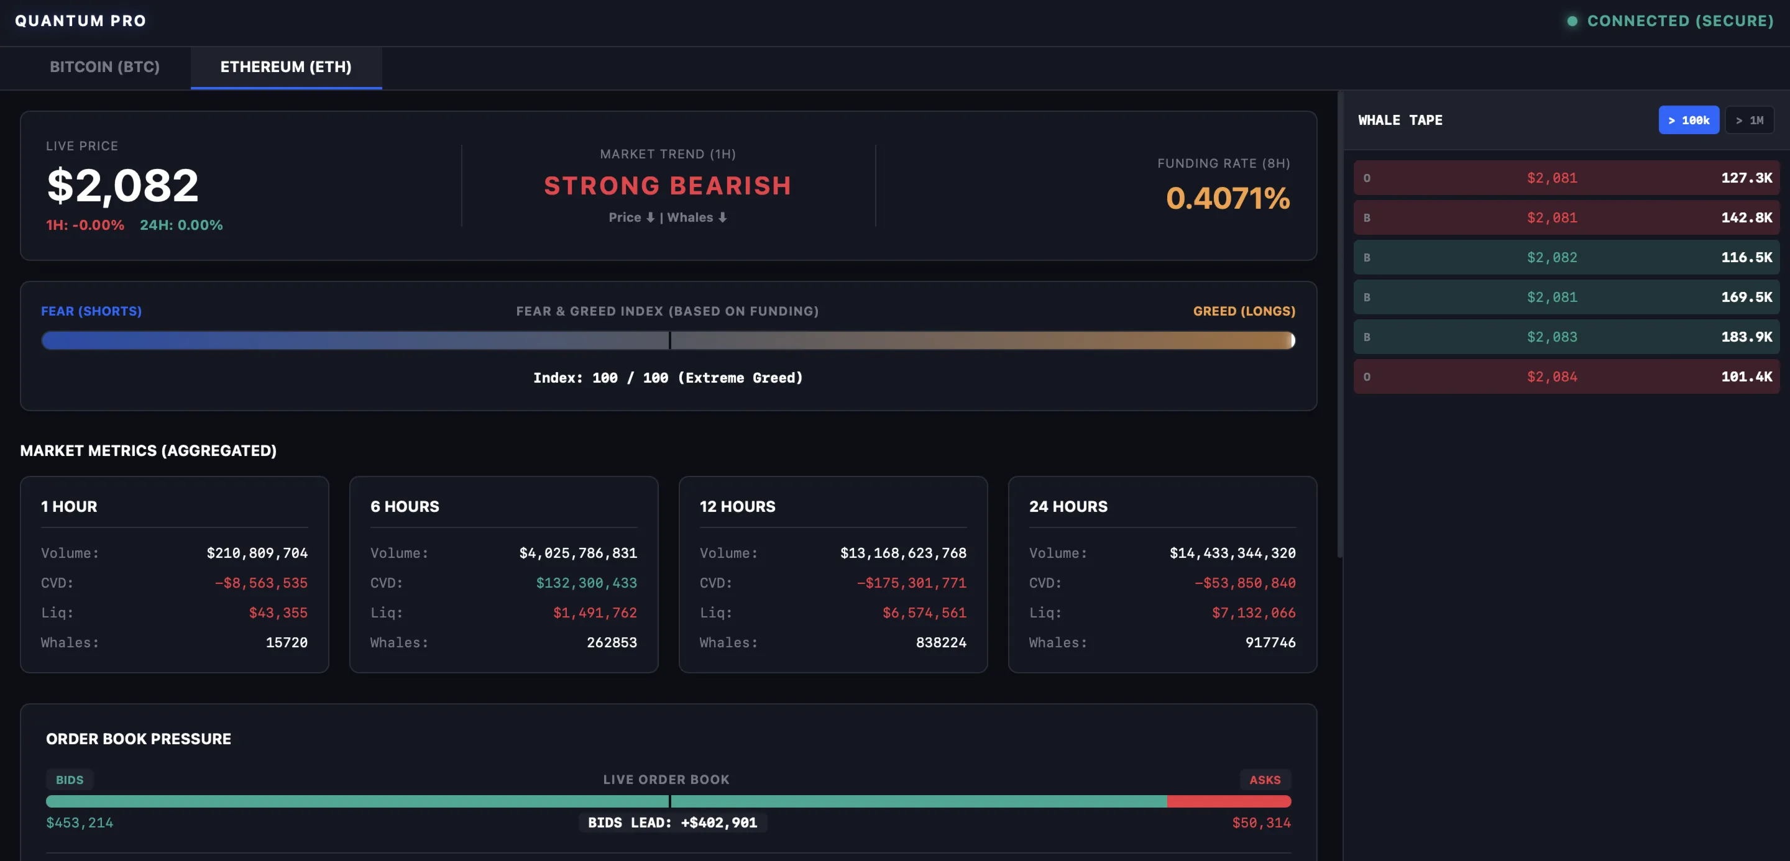1790x861 pixels.
Task: Click the O marker on 127.3K trade
Action: [x=1367, y=178]
